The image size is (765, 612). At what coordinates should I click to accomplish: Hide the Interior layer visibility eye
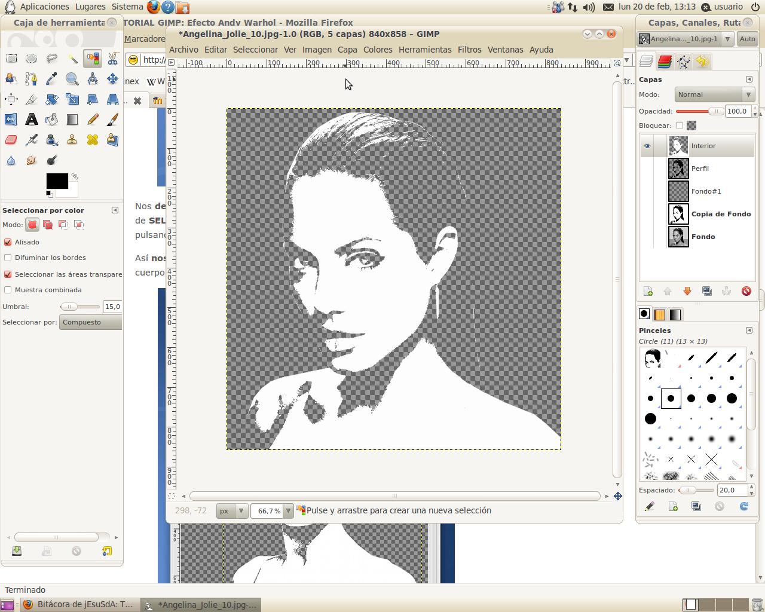click(646, 145)
